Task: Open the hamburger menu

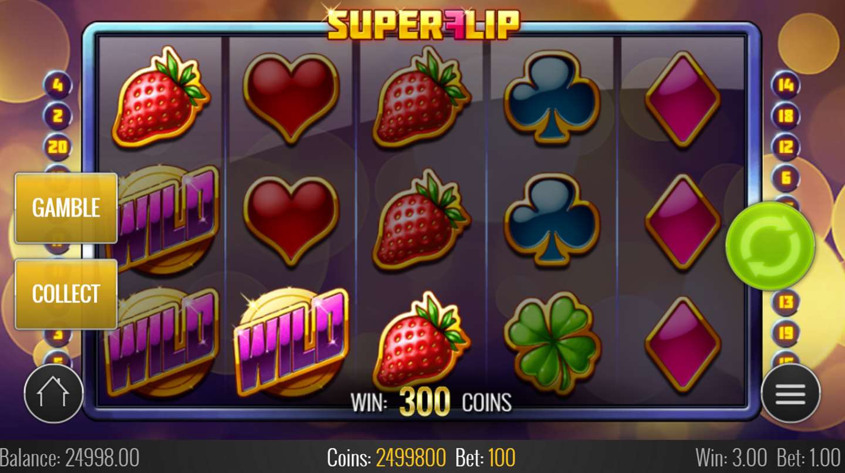Action: pos(790,393)
